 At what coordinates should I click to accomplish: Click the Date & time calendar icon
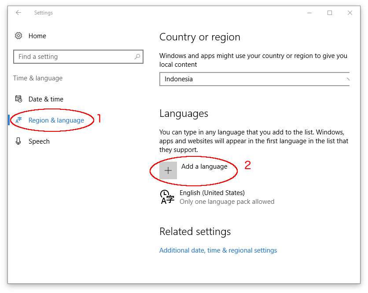coord(18,99)
